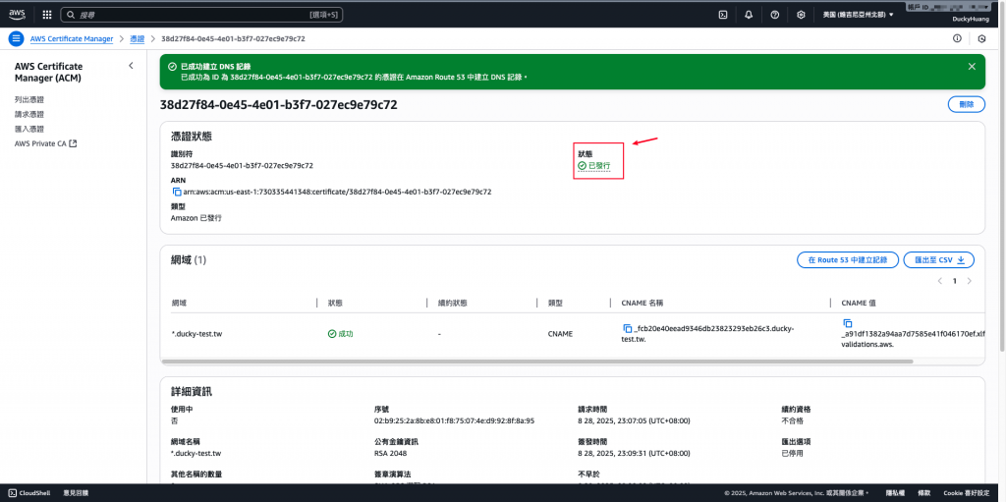Copy the CNAME name value
Image resolution: width=1006 pixels, height=502 pixels.
click(x=628, y=329)
